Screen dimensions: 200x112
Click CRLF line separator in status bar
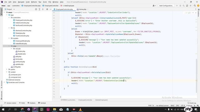(x=177, y=105)
